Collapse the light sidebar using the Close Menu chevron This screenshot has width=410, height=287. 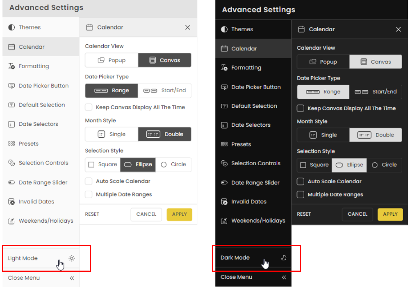tap(72, 278)
